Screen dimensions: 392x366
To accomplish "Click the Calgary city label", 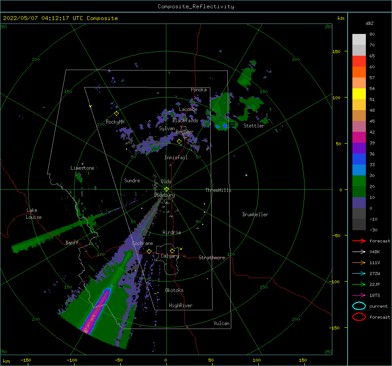I will pos(170,256).
